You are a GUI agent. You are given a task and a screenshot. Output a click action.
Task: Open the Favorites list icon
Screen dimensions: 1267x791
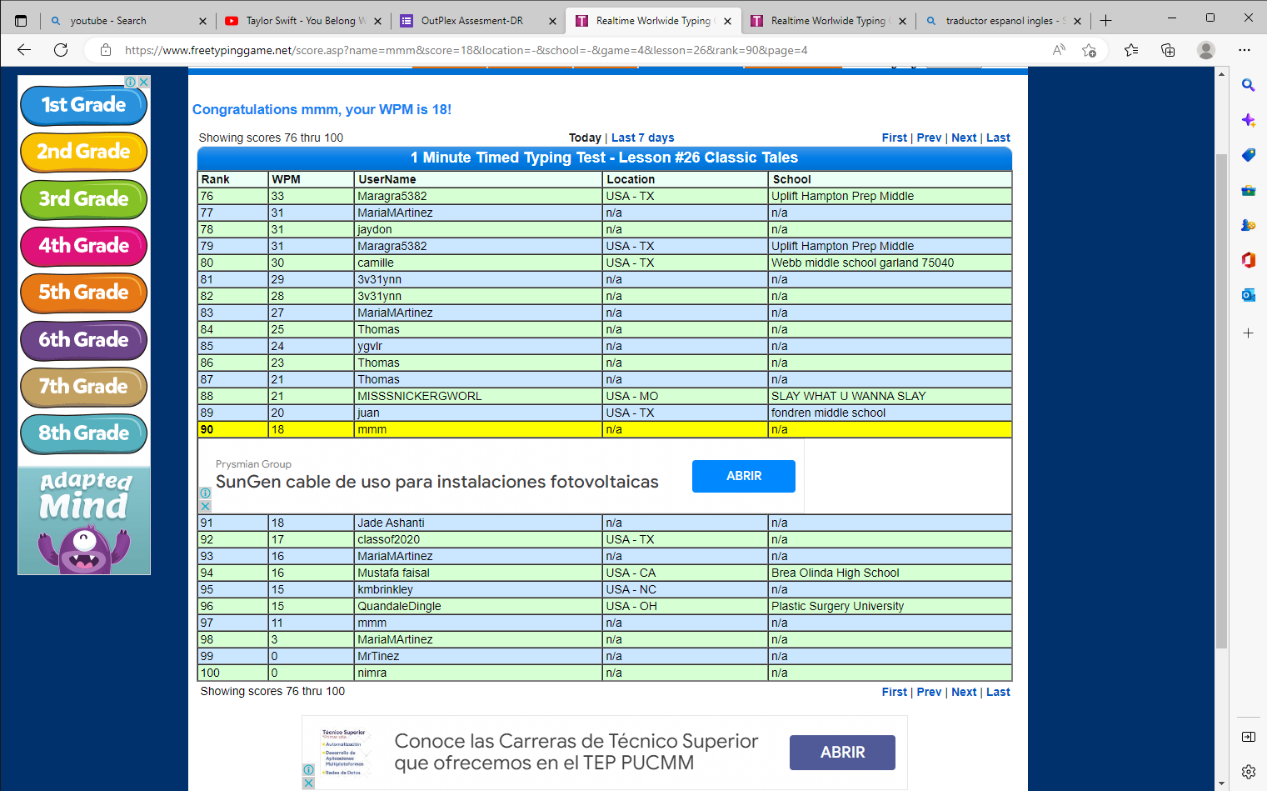[x=1131, y=50]
